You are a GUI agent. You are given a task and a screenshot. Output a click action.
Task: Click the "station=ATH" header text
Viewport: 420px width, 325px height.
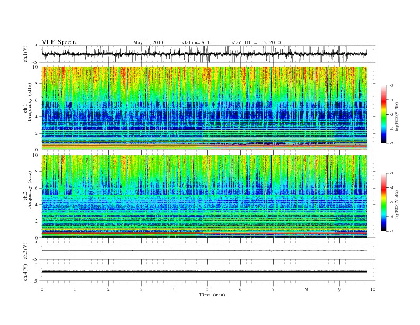(x=197, y=42)
